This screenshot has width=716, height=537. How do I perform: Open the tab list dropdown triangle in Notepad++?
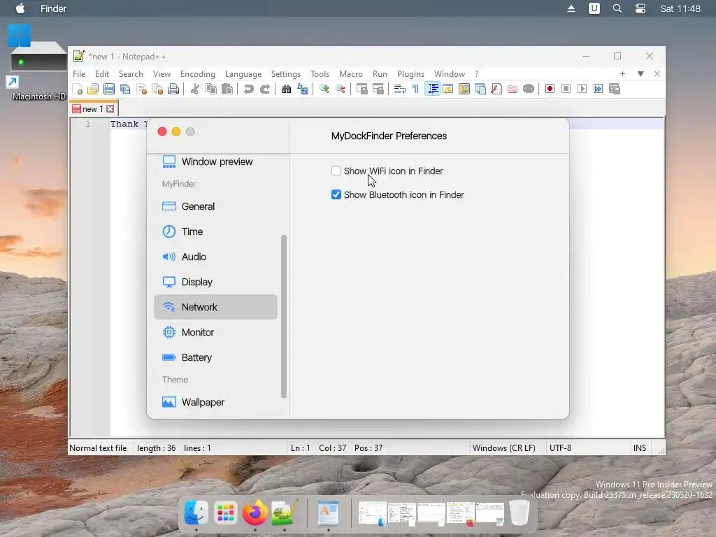point(640,74)
